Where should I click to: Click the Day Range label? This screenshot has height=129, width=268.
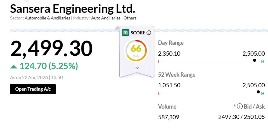171,43
